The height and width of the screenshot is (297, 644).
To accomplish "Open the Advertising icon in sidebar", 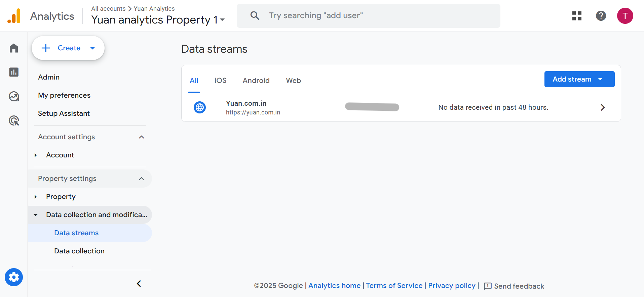I will [14, 120].
